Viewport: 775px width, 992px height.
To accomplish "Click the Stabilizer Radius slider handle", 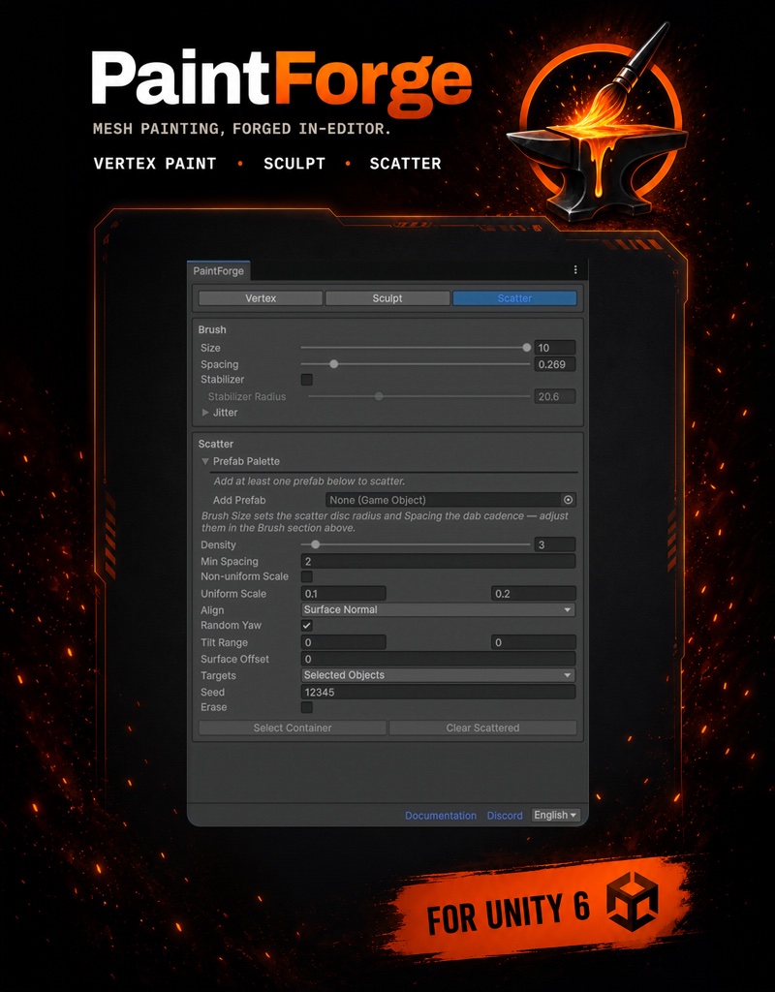I will pos(379,396).
